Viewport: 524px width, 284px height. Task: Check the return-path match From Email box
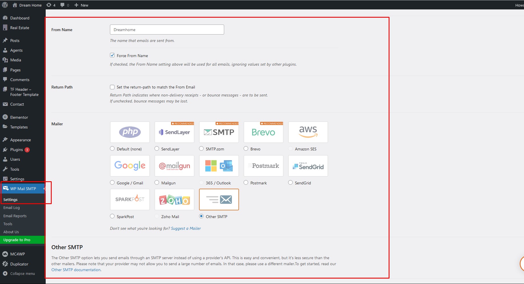[x=112, y=87]
